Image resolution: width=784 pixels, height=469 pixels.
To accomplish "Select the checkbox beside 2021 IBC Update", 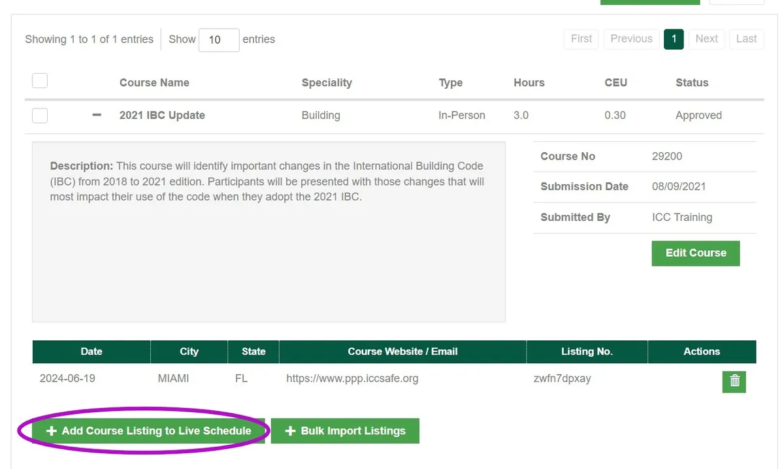I will point(39,115).
